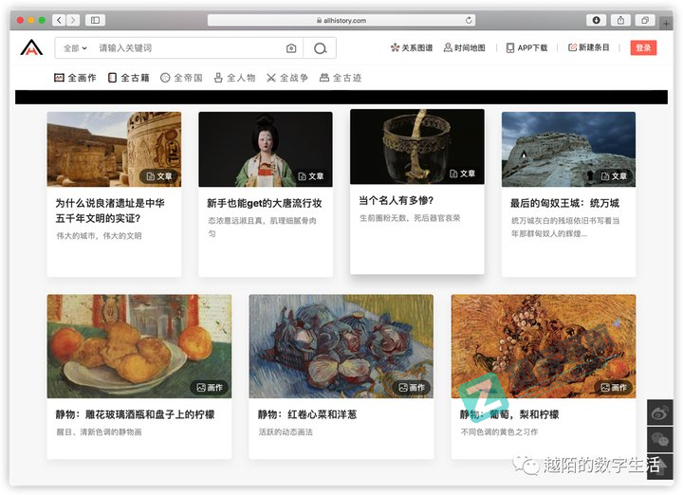Viewport: 683px width, 495px height.
Task: Open the 全古迹 tab
Action: click(x=341, y=78)
